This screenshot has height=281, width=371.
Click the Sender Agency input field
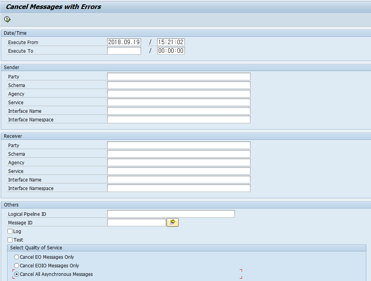coord(178,93)
